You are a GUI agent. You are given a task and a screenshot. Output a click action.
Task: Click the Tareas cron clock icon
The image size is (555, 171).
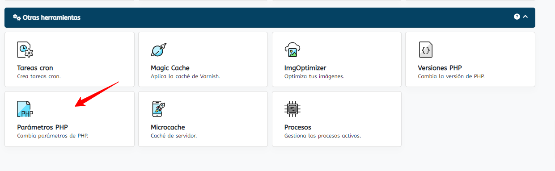pyautogui.click(x=25, y=50)
